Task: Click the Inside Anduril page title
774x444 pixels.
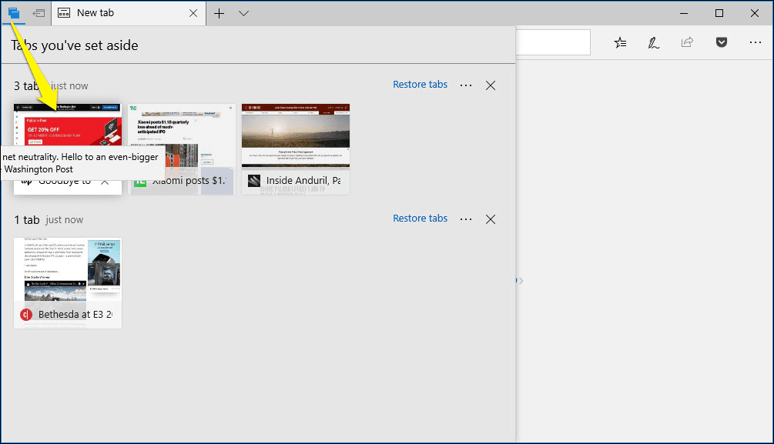Action: pyautogui.click(x=303, y=181)
